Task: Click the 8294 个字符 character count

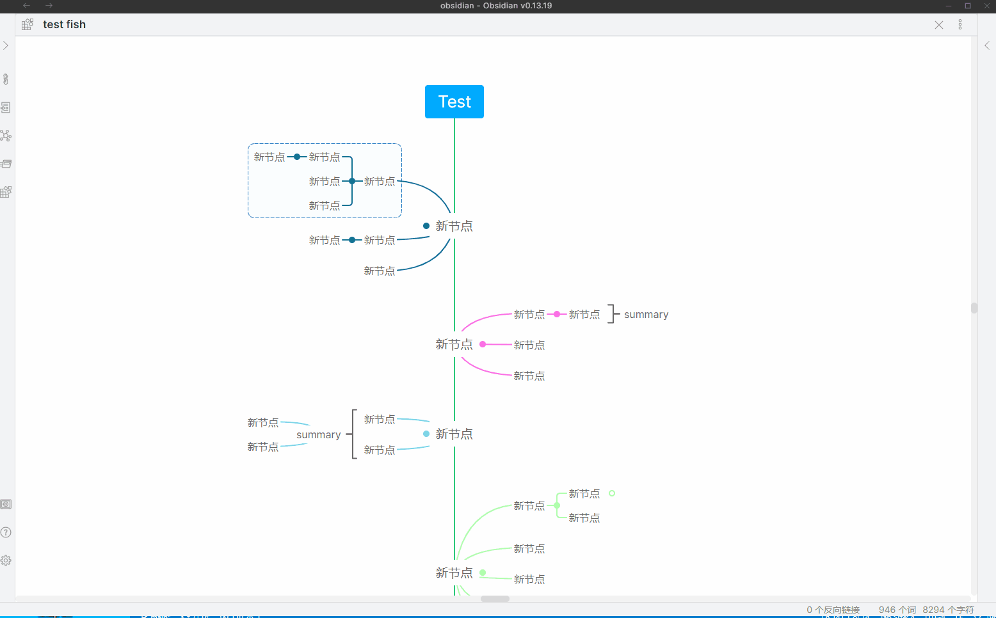Action: pos(948,610)
